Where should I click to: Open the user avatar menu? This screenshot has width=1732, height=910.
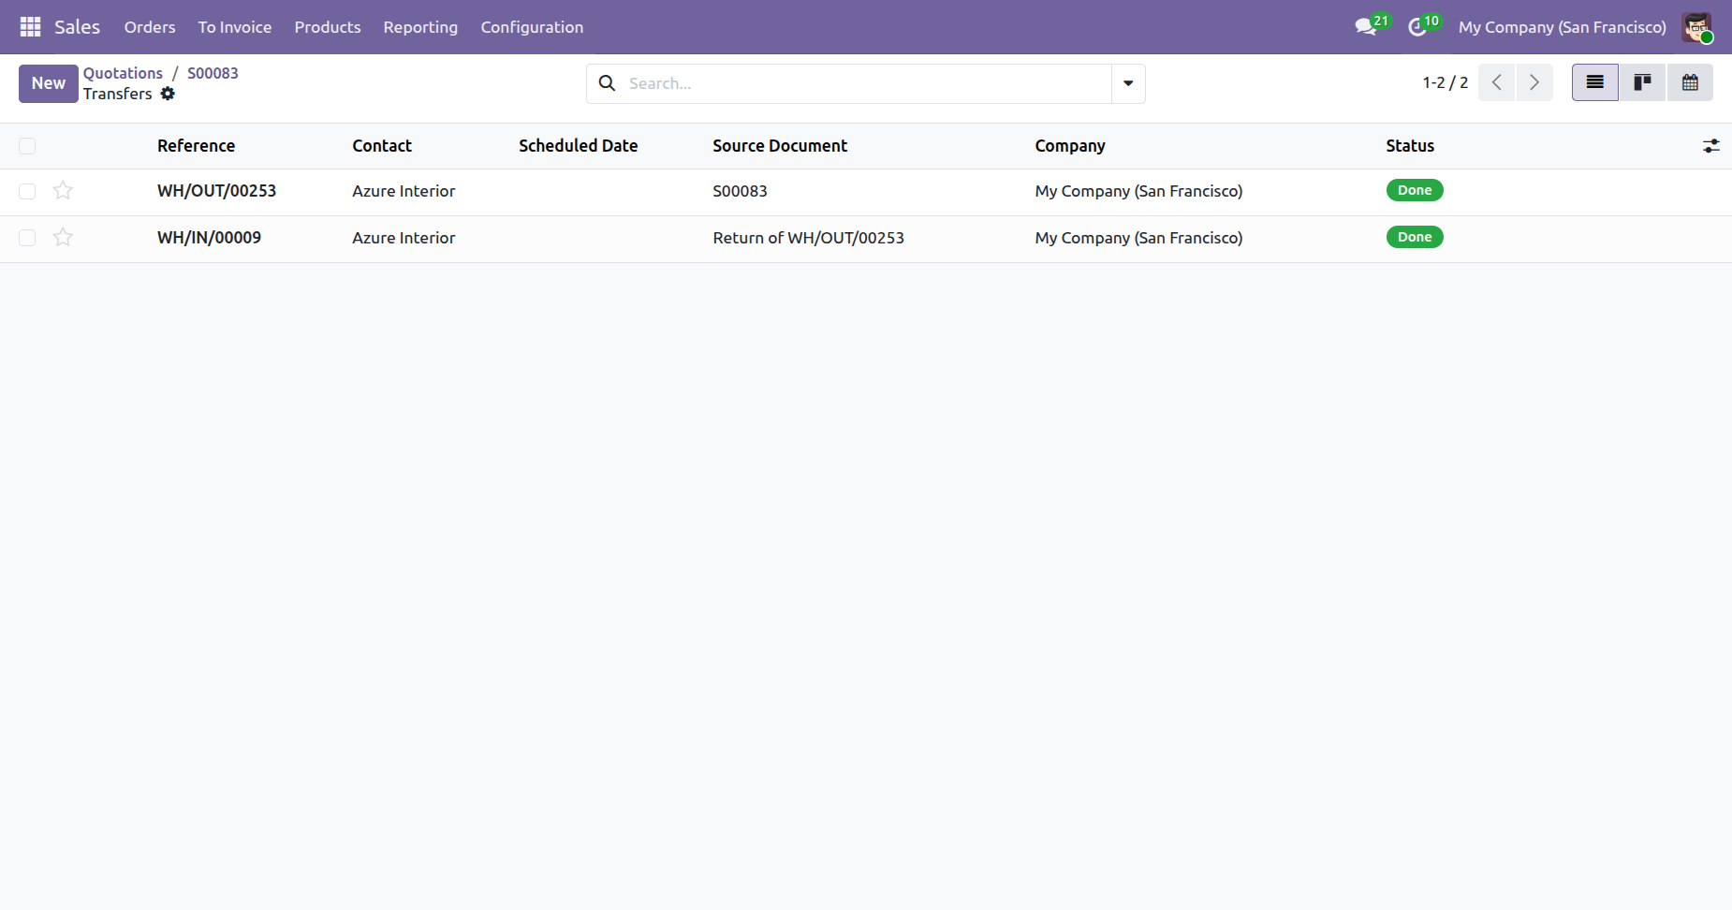coord(1696,27)
